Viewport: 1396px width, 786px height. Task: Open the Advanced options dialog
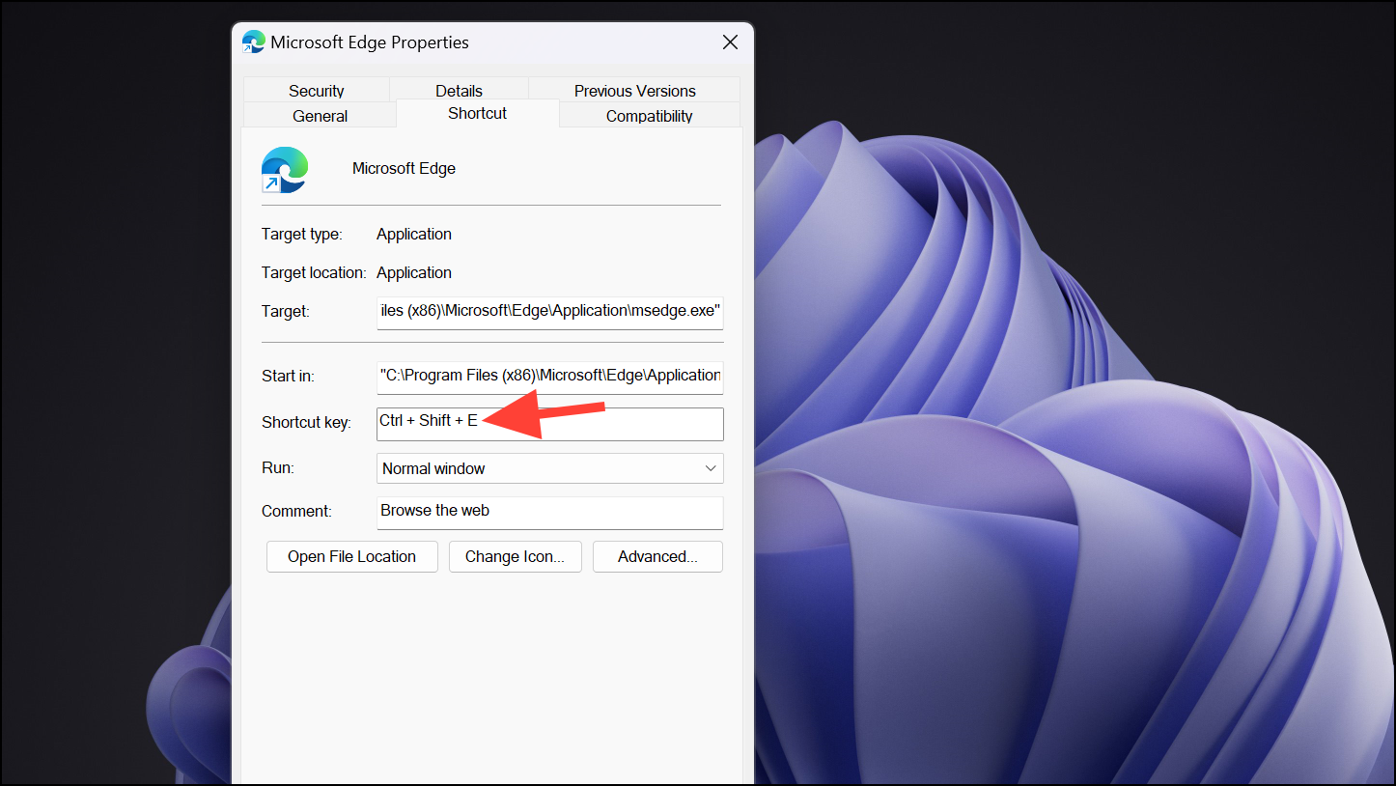pyautogui.click(x=657, y=556)
